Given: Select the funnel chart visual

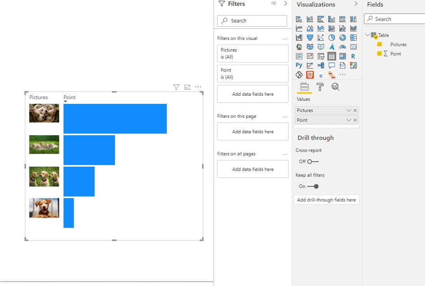Looking at the screenshot, I should click(310, 38).
